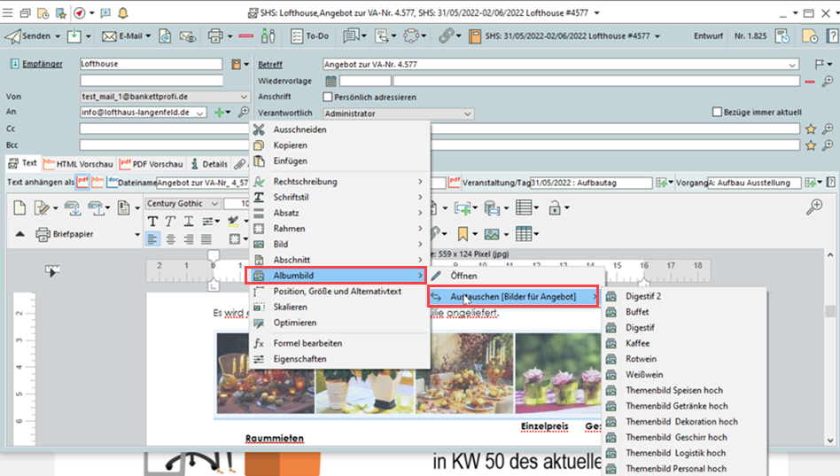
Task: Click the To-Do toolbar button
Action: (x=309, y=36)
